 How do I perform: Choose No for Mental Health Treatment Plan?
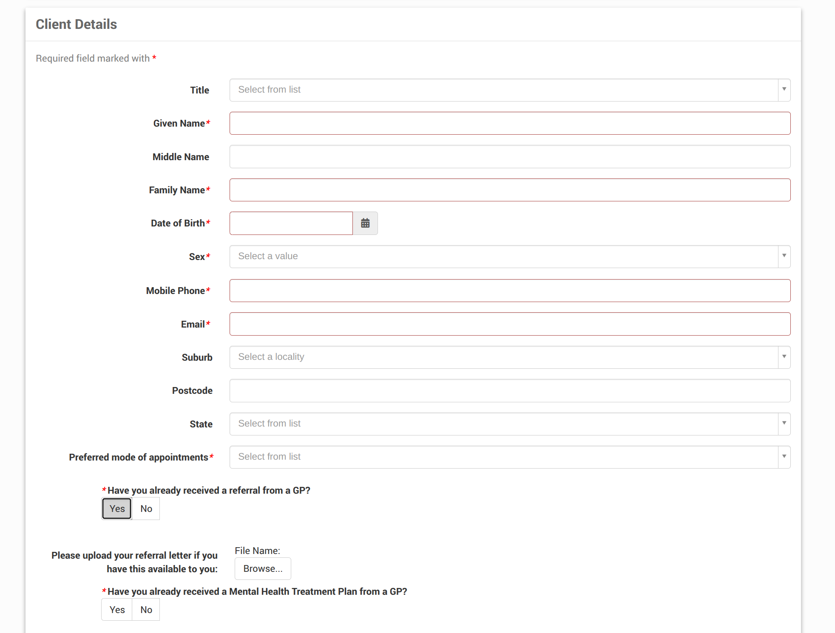point(146,610)
